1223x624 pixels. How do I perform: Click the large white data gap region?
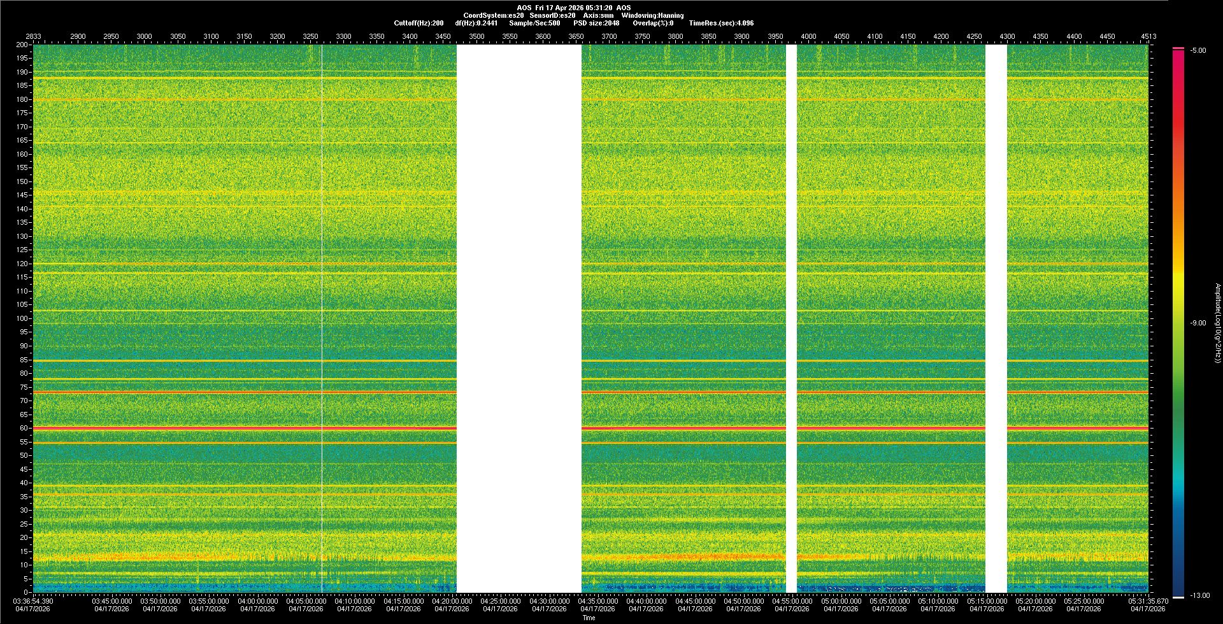pyautogui.click(x=519, y=318)
